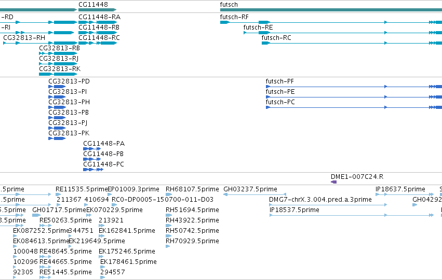Click feature 92305
Viewport: 442px width, 280px height.
23,272
